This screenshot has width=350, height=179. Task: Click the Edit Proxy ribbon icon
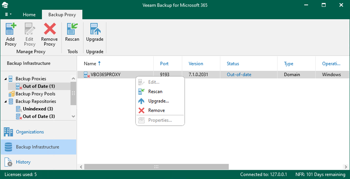(30, 29)
